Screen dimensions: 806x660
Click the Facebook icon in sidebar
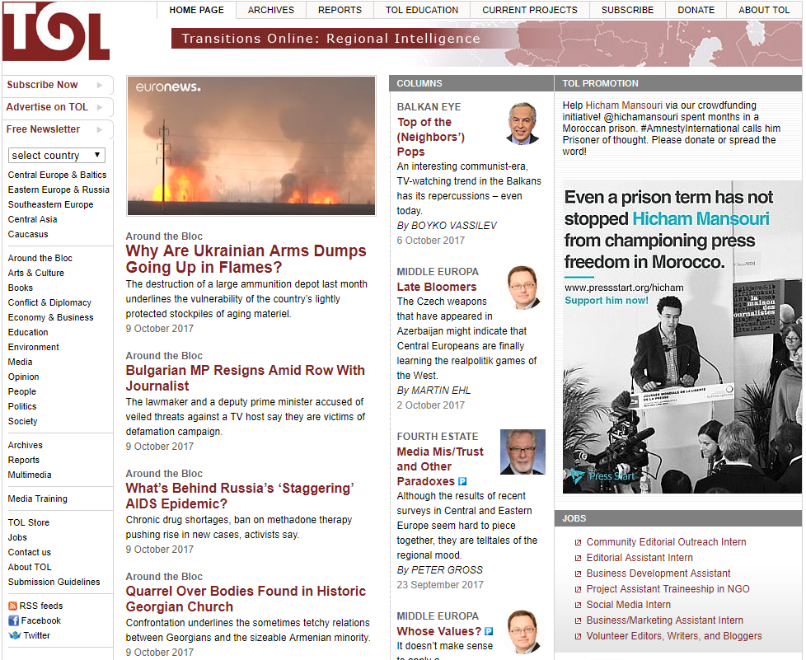(x=13, y=621)
